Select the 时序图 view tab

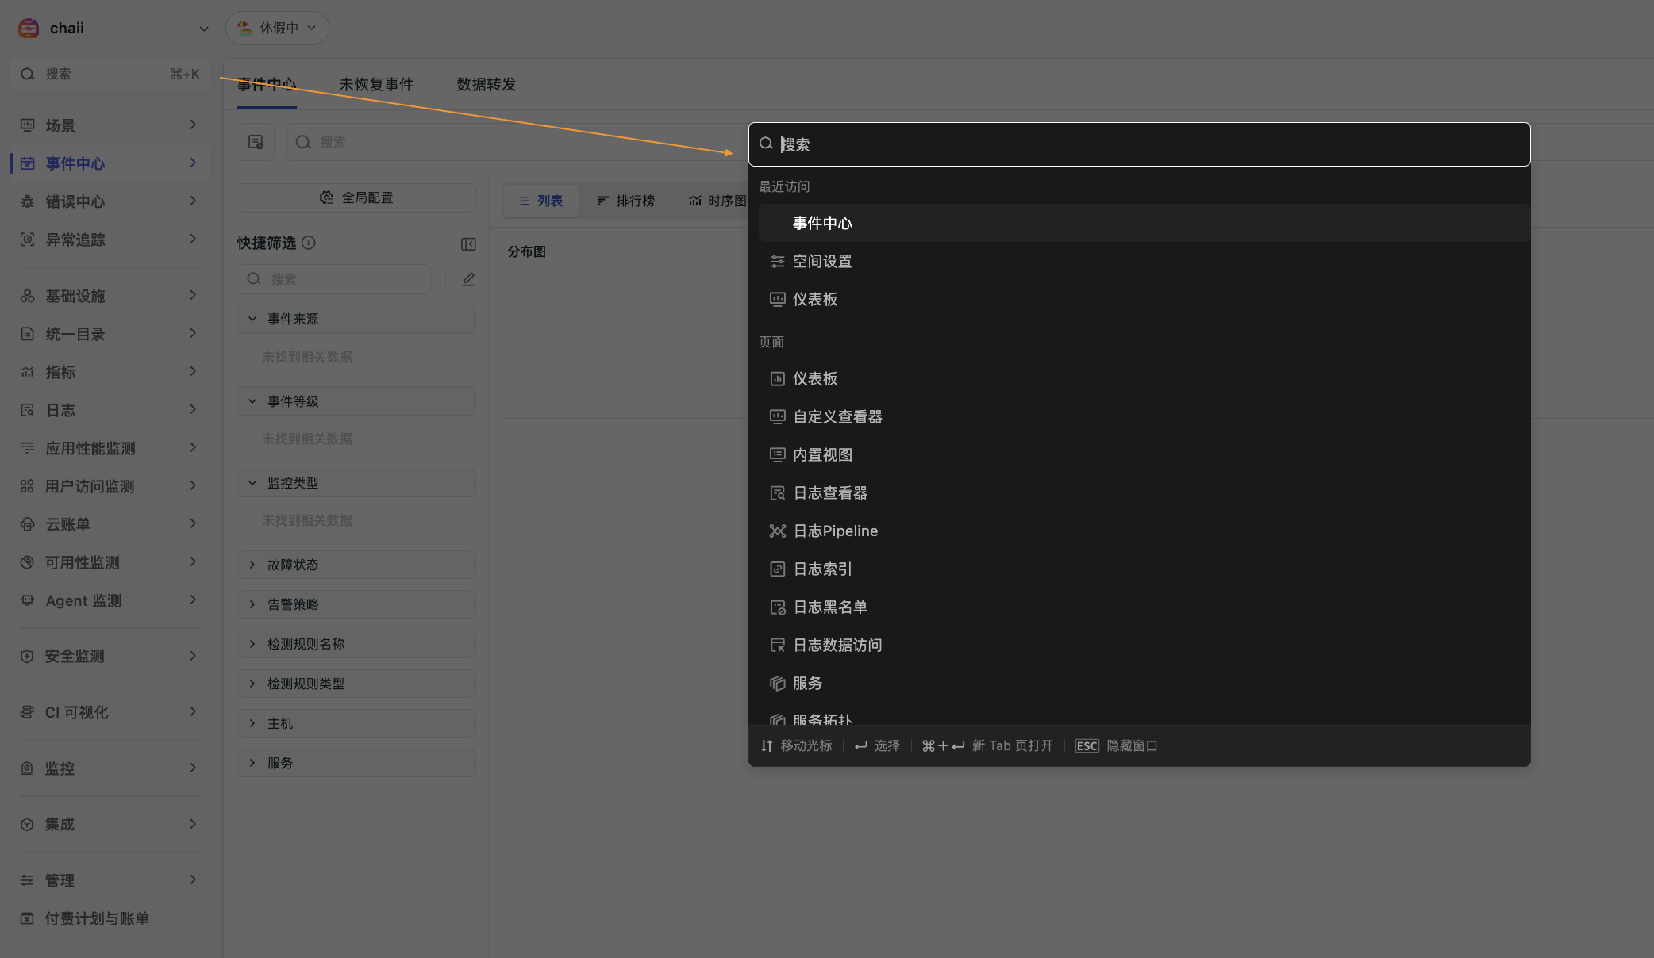pos(717,201)
